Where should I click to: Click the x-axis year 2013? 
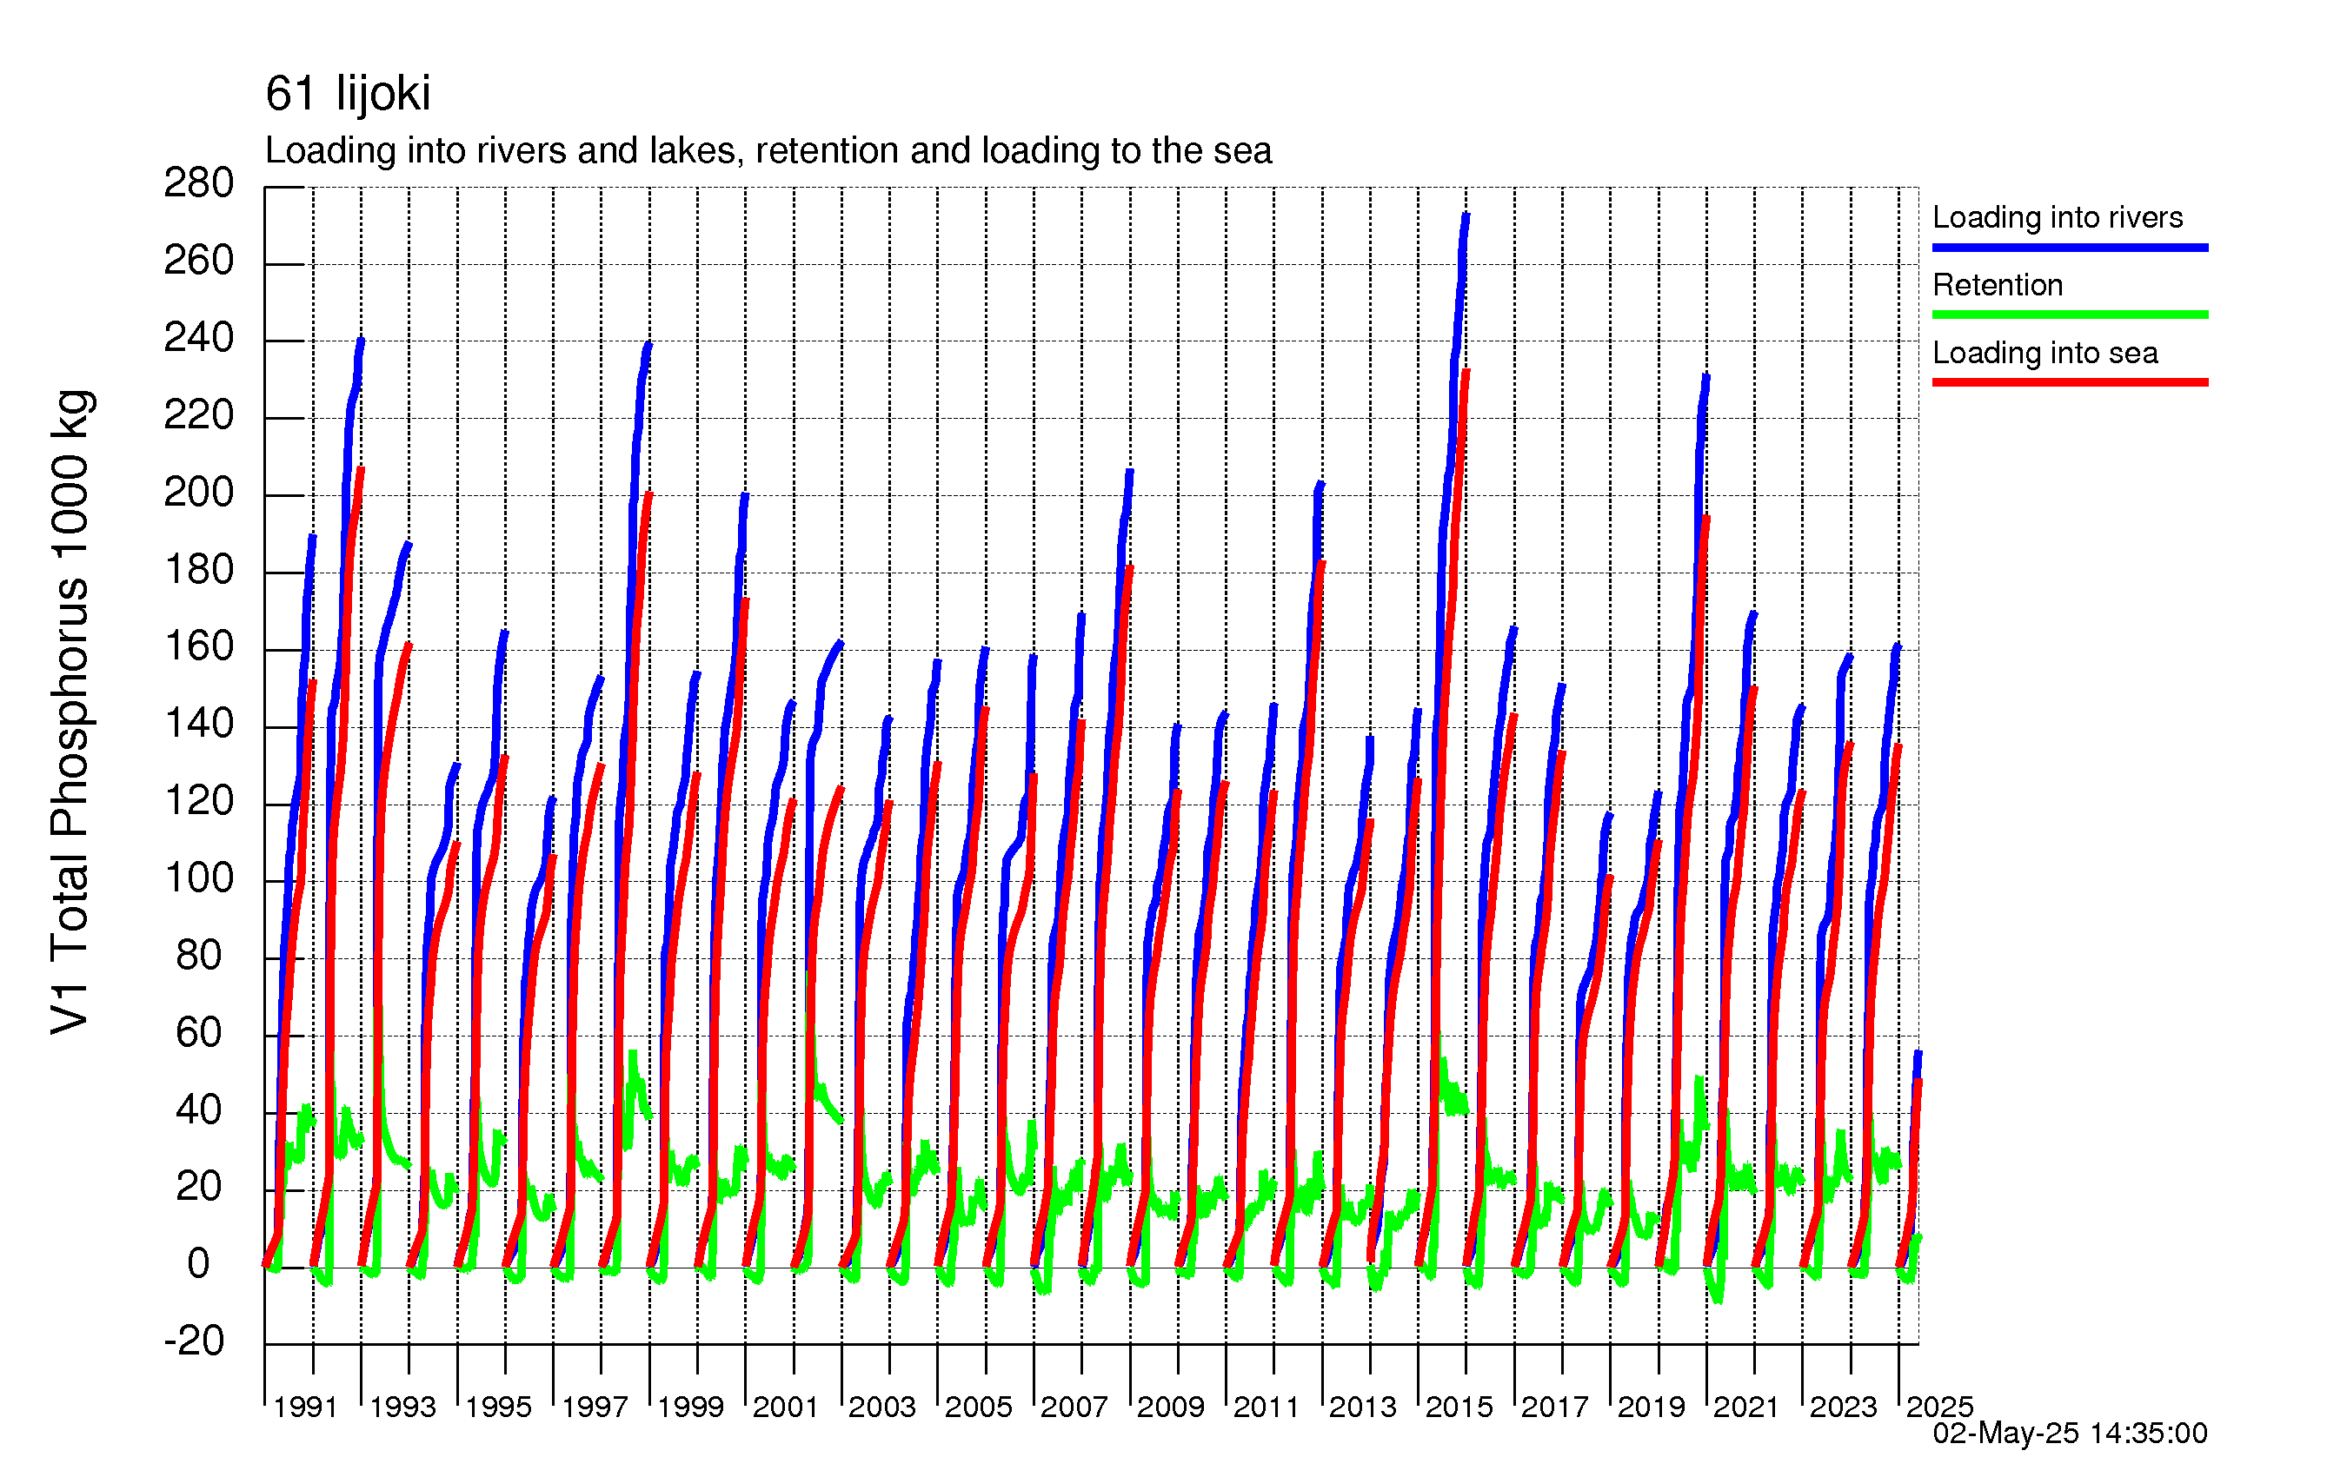1363,1407
